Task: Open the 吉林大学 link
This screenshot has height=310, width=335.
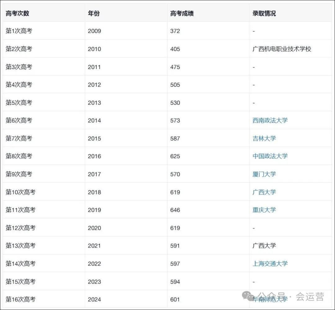Action: pos(264,139)
